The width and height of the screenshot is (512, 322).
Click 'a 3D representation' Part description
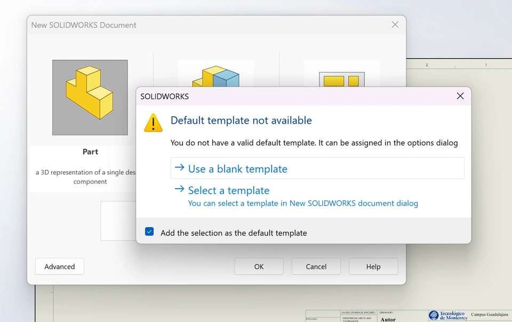tap(85, 177)
